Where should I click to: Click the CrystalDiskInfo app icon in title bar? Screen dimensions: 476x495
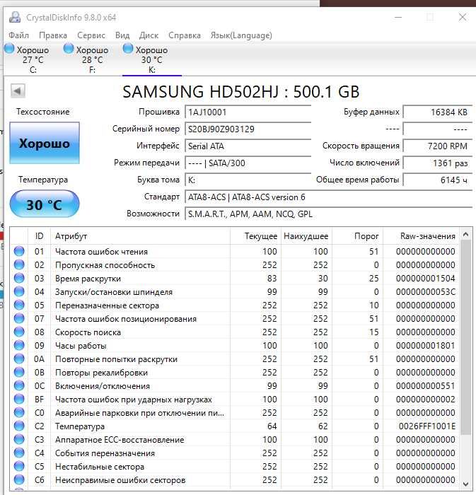[15, 17]
